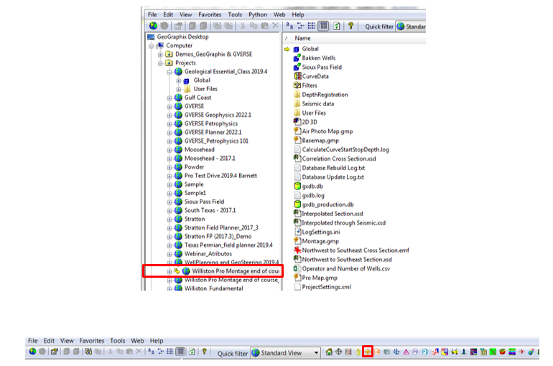553x366 pixels.
Task: Toggle details view button in upper toolbar
Action: pyautogui.click(x=323, y=26)
